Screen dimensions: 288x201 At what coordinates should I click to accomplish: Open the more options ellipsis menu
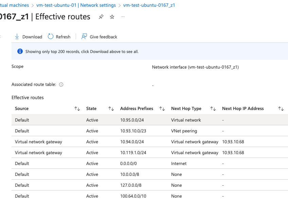(123, 17)
